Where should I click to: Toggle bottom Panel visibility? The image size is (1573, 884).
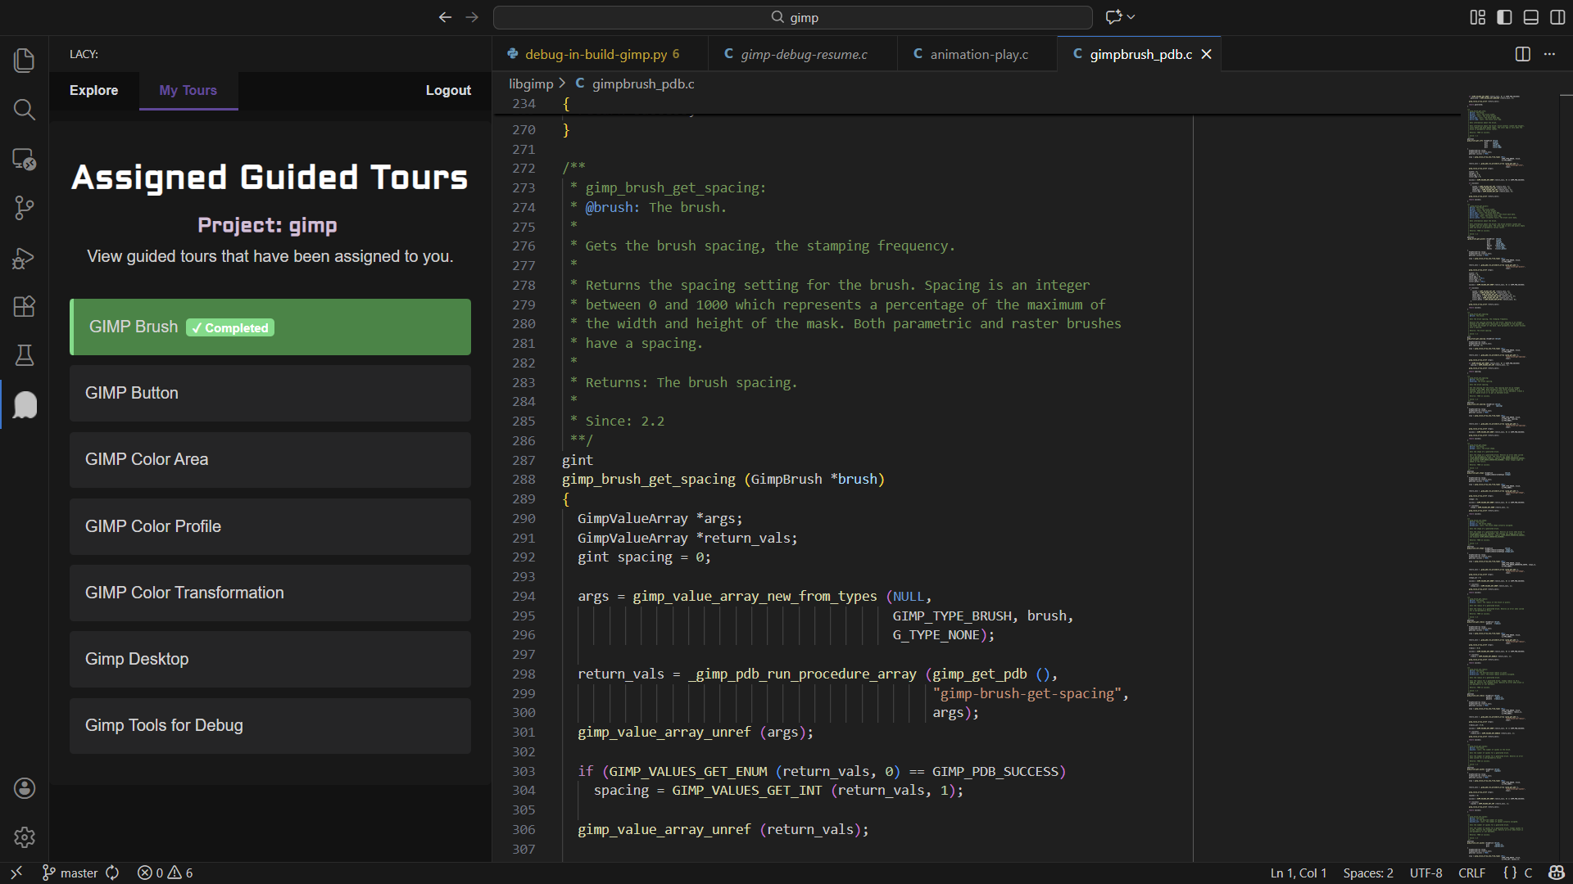(x=1530, y=17)
